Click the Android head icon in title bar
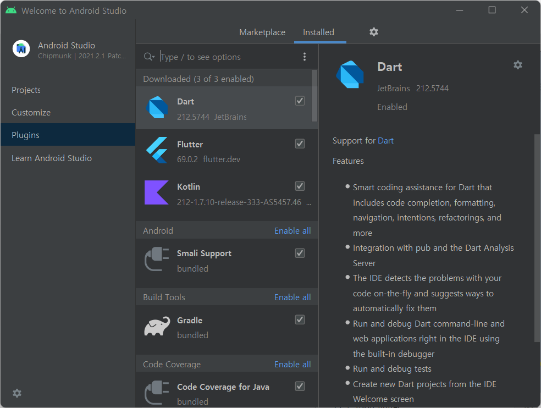The height and width of the screenshot is (408, 541). click(x=11, y=10)
